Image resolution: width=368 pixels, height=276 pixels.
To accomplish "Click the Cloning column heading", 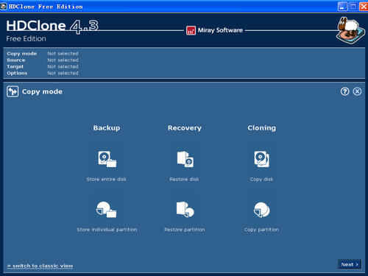I will coord(261,128).
